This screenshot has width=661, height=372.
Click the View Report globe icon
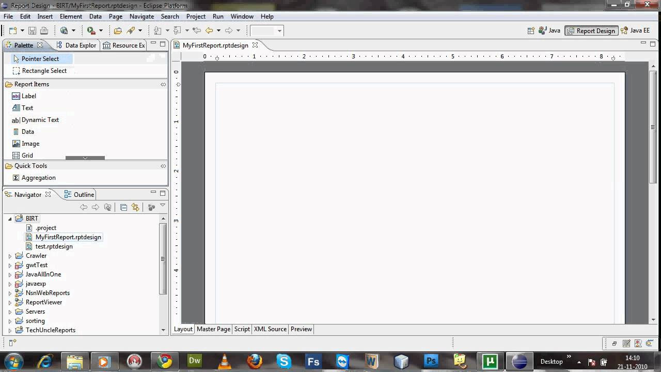pyautogui.click(x=64, y=31)
